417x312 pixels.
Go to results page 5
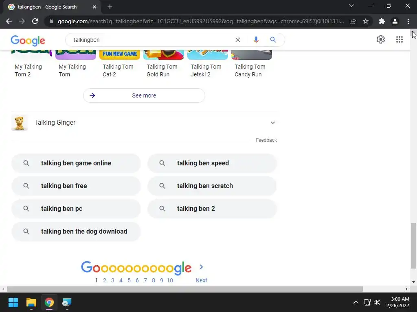click(x=129, y=280)
